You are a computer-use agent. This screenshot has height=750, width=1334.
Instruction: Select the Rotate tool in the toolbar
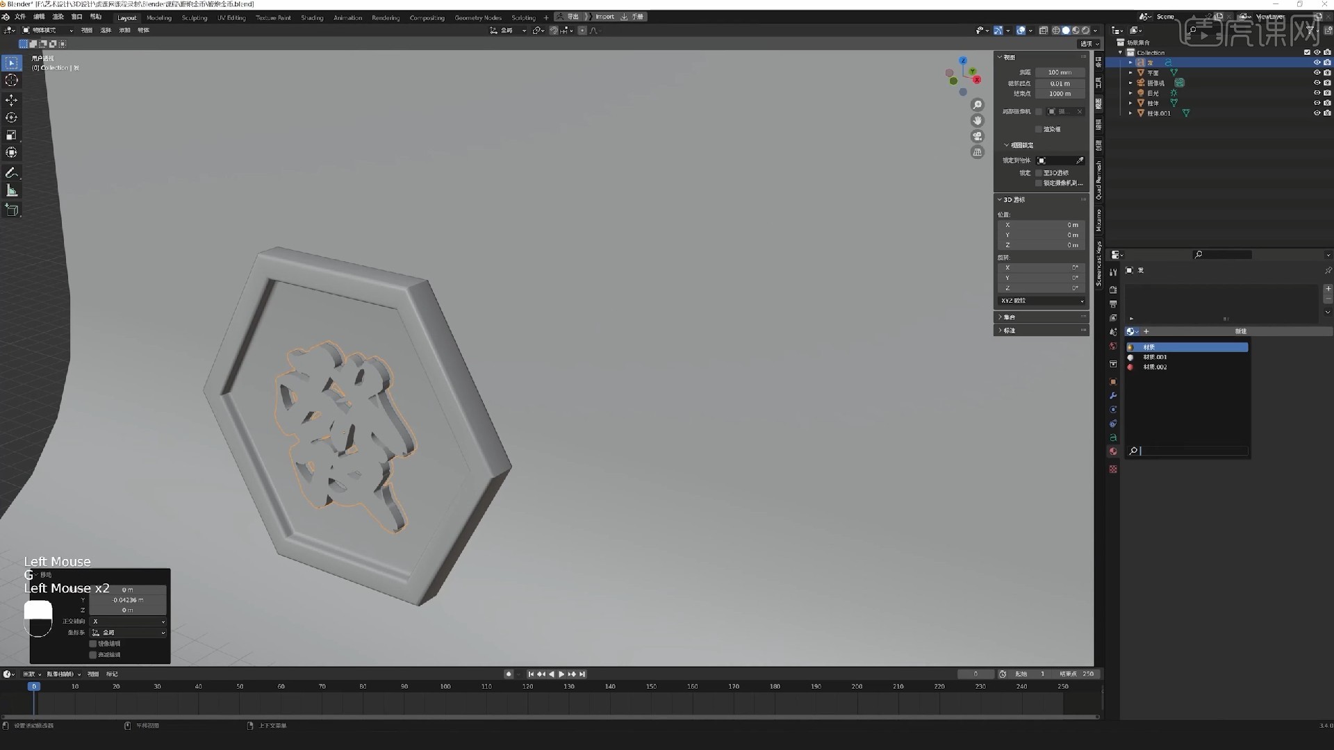tap(11, 118)
